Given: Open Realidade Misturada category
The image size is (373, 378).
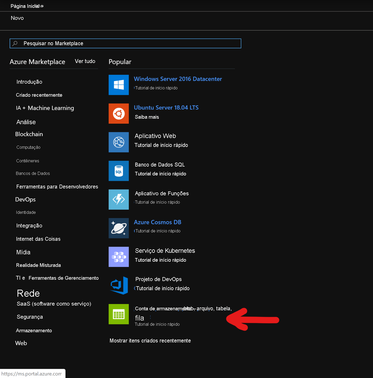Looking at the screenshot, I should tap(38, 265).
